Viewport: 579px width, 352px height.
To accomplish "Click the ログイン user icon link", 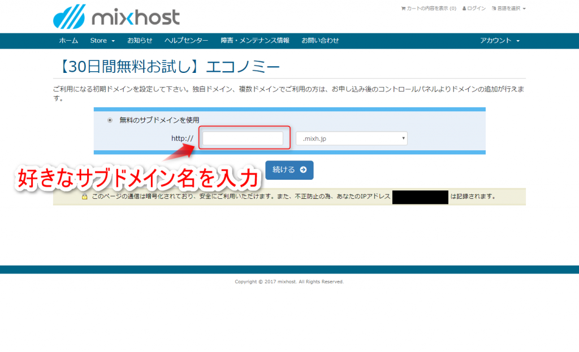I will pos(474,8).
